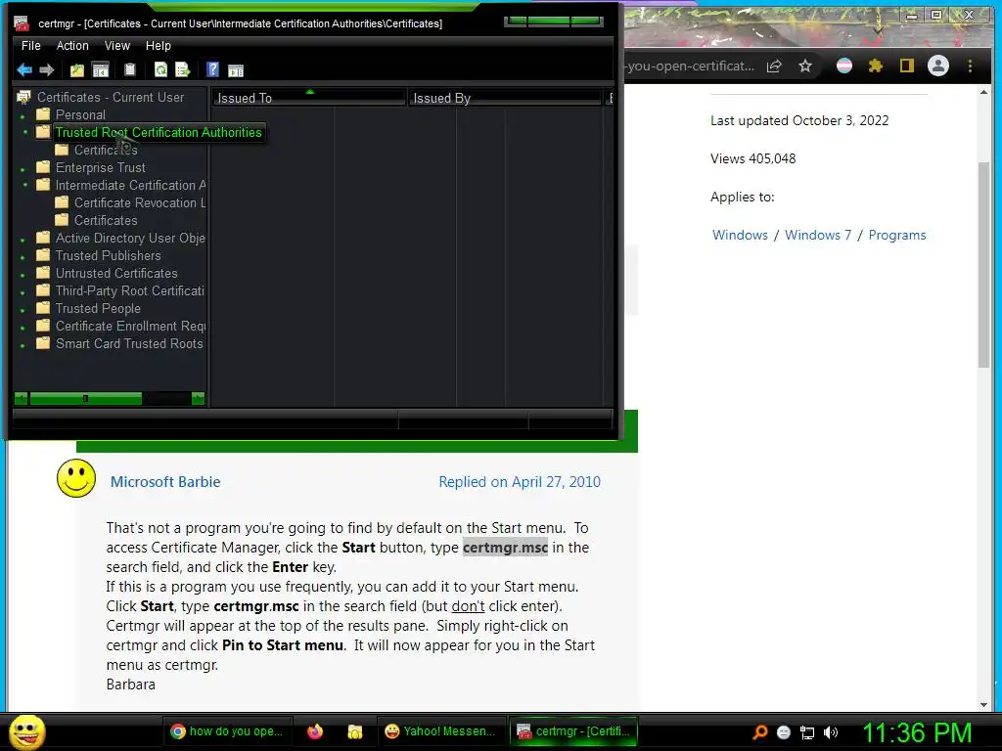Screen dimensions: 1002x751
Task: Open the View menu
Action: (117, 45)
